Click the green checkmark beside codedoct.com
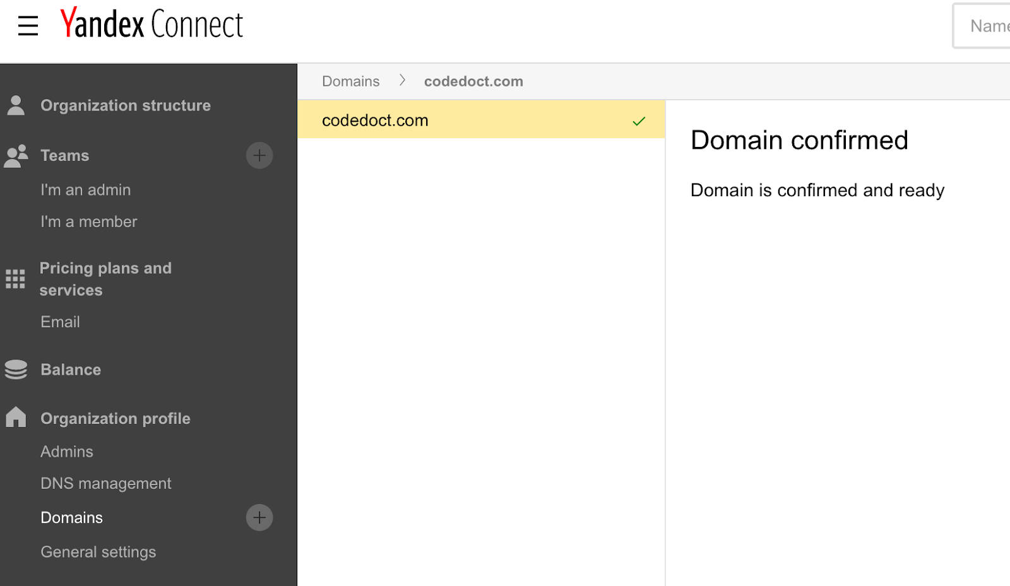Viewport: 1010px width, 586px height. [x=639, y=120]
